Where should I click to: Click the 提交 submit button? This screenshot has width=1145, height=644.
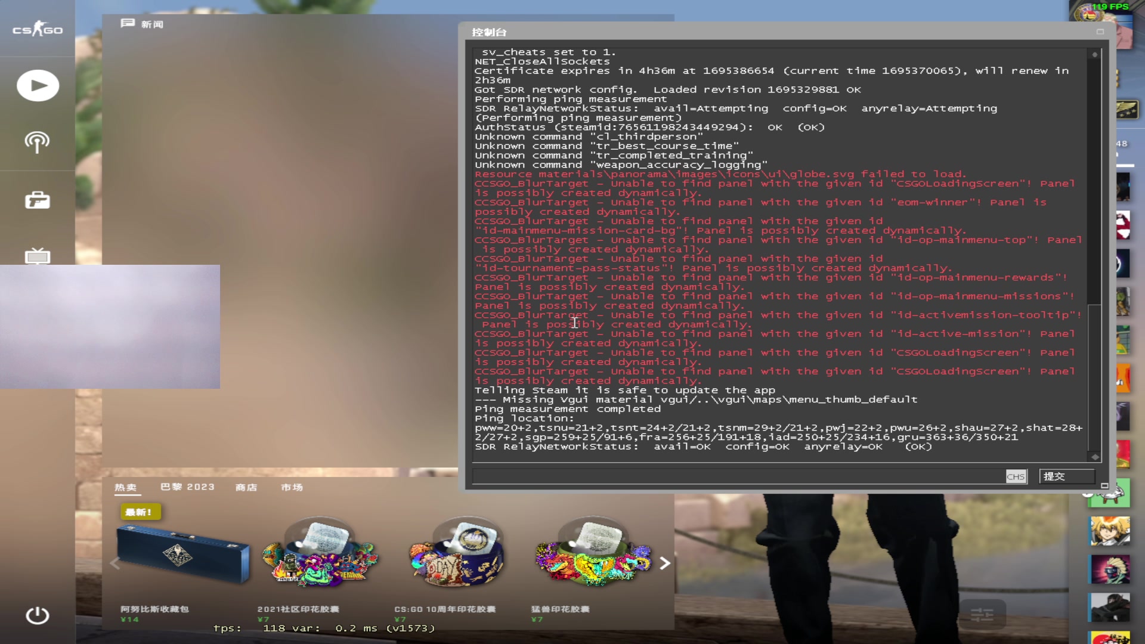pos(1066,476)
